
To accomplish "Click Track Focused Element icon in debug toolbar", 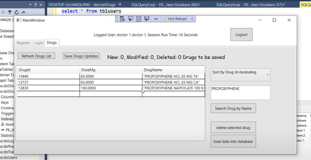I will pyautogui.click(x=146, y=19).
